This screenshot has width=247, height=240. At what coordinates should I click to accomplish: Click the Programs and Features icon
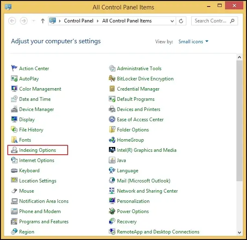click(14, 222)
